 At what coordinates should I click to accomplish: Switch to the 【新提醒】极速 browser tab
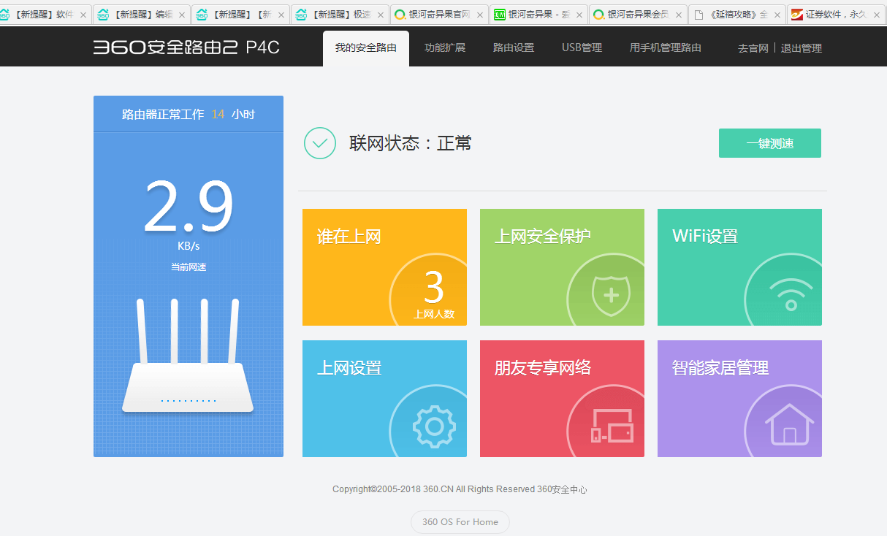coord(338,15)
